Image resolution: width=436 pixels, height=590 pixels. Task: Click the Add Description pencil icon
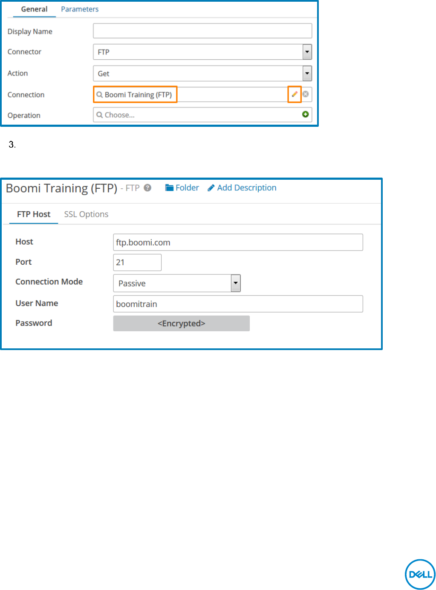click(x=211, y=188)
